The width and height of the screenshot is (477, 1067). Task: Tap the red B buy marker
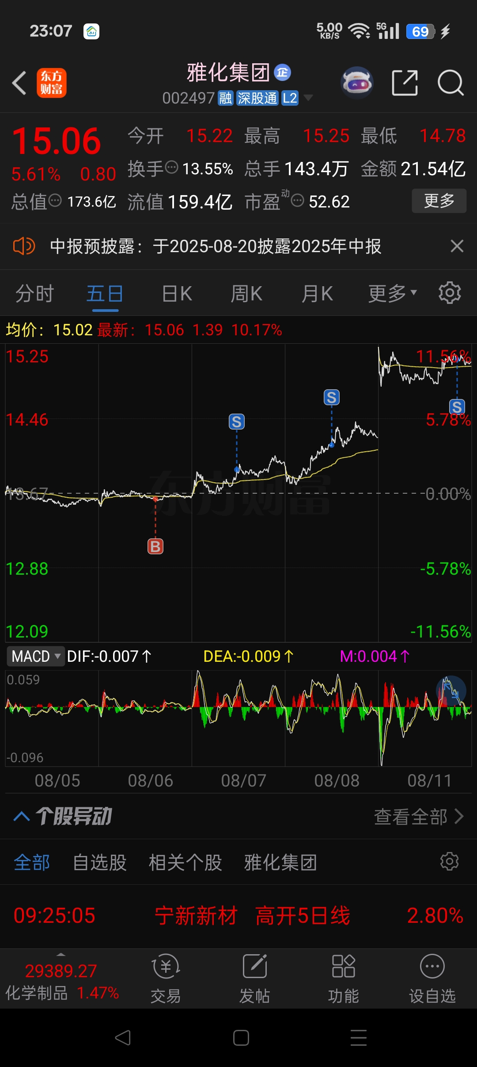(155, 546)
